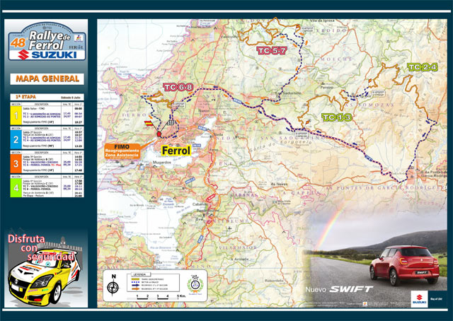Click the Spanish flag left of TC 2-4

[x=370, y=81]
